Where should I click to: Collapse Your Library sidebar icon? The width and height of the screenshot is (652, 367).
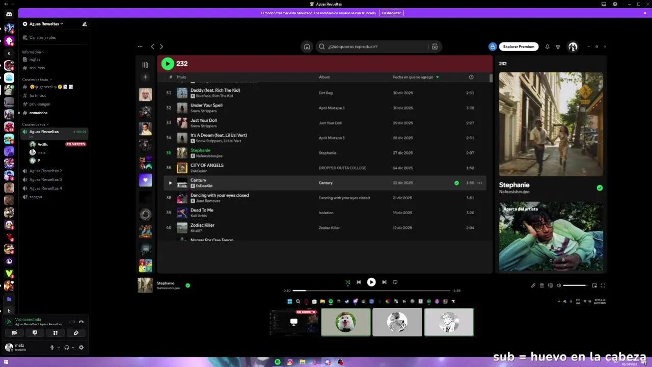pos(145,65)
